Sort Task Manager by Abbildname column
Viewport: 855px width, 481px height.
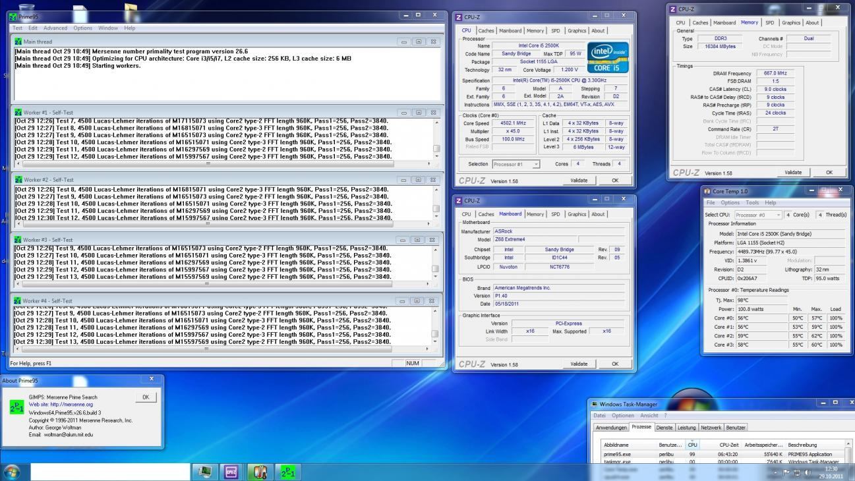(630, 445)
